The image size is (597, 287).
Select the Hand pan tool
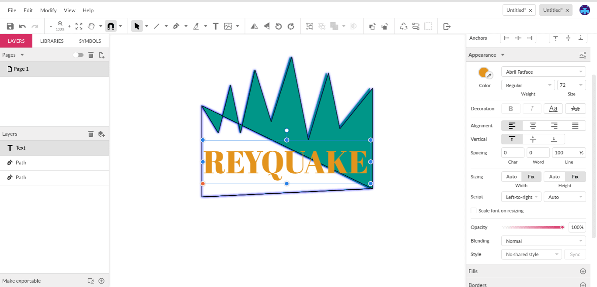[91, 26]
